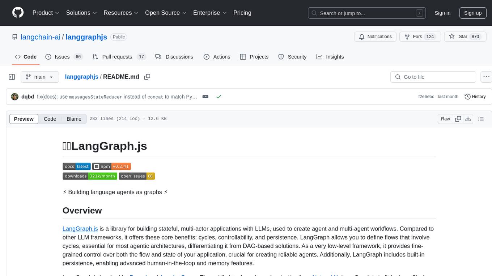Open the GitHub home logo
The width and height of the screenshot is (492, 276).
(18, 13)
